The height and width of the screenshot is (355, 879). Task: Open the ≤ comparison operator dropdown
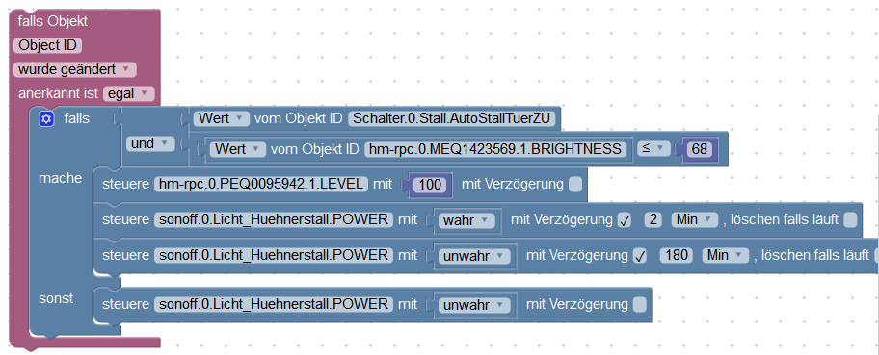tap(653, 149)
